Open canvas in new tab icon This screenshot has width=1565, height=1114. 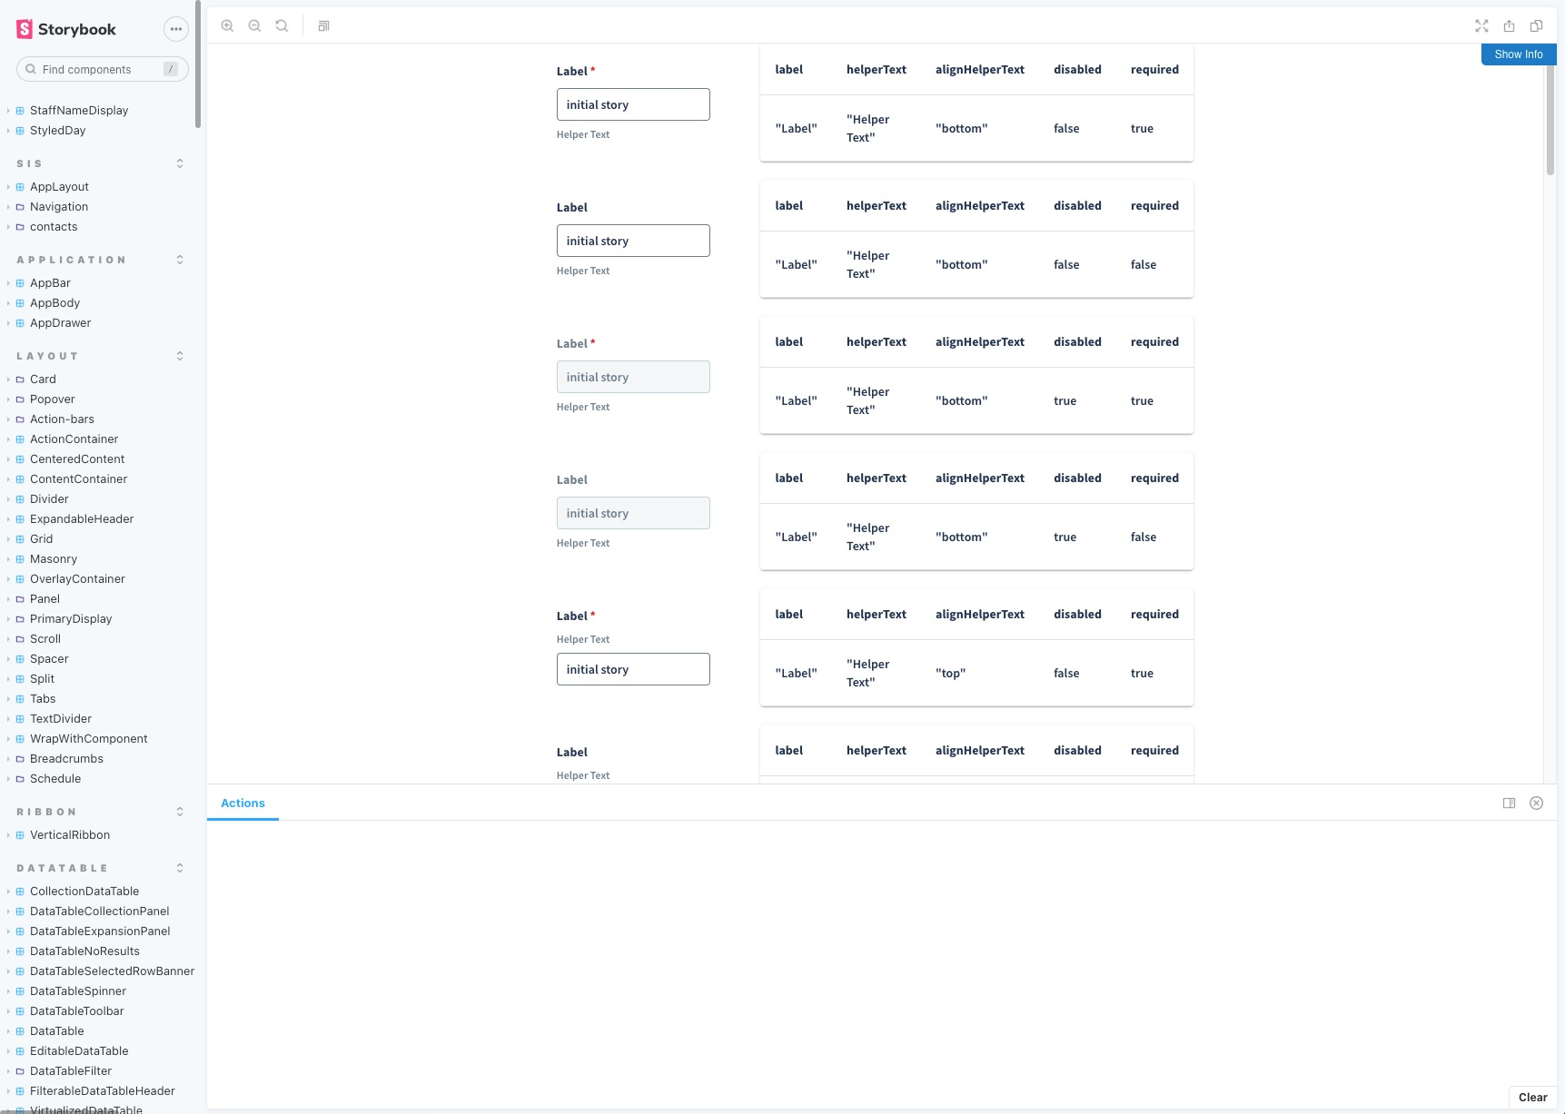(1509, 26)
